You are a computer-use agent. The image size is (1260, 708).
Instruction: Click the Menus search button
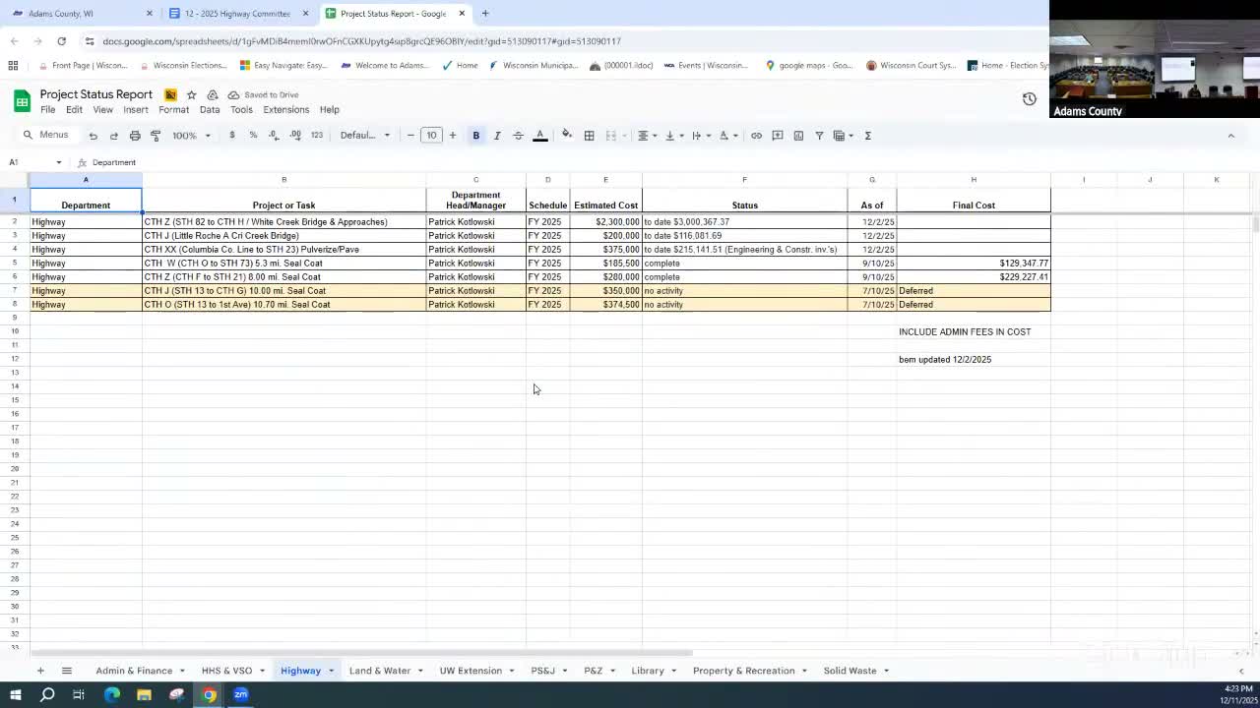click(x=46, y=136)
